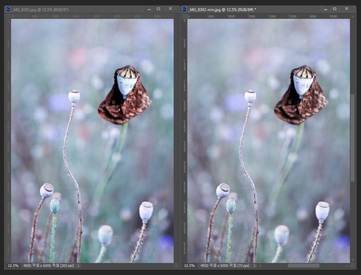
Task: Open status bar arrow menu in left window
Action: (78, 266)
